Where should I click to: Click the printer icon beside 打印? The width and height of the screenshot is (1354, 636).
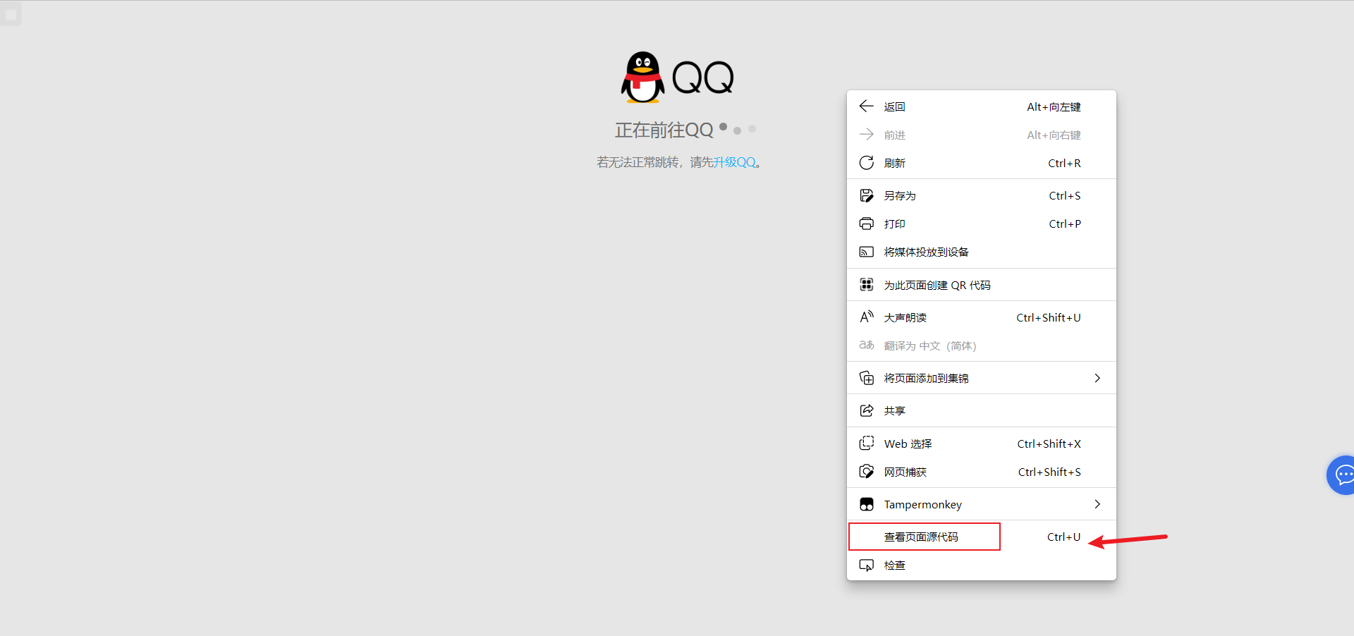coord(867,224)
